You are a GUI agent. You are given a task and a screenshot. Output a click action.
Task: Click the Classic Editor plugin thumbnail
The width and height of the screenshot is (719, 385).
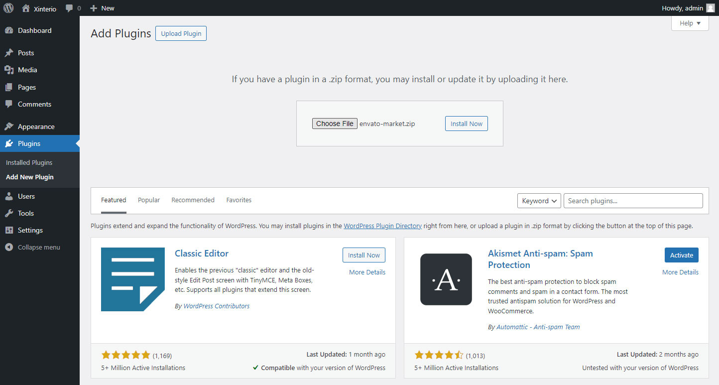(x=132, y=279)
